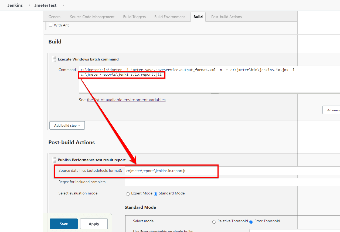
Task: Choose the Relative Threshold mode
Action: tap(214, 222)
